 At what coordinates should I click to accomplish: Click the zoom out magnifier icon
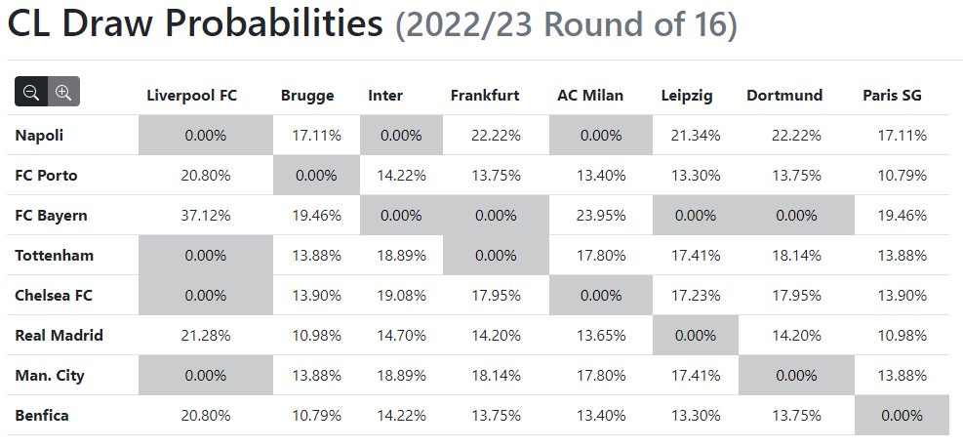click(31, 92)
